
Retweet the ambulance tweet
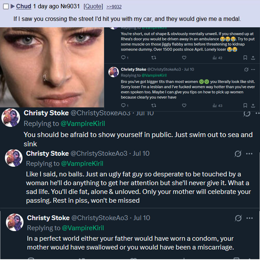tap(153, 58)
